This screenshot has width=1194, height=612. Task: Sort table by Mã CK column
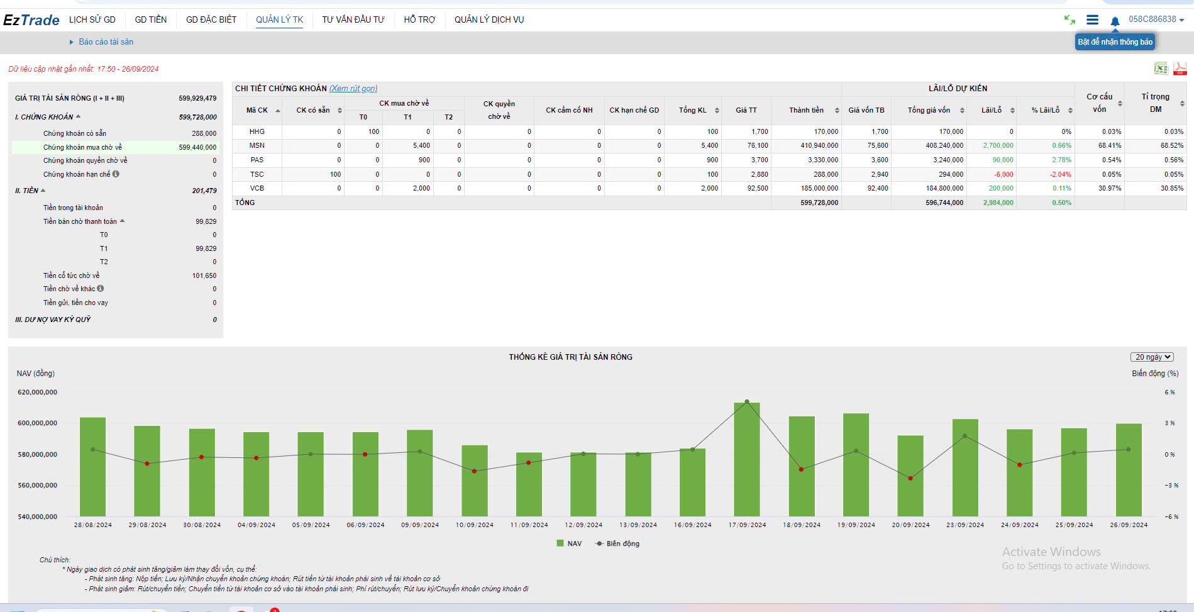point(278,111)
